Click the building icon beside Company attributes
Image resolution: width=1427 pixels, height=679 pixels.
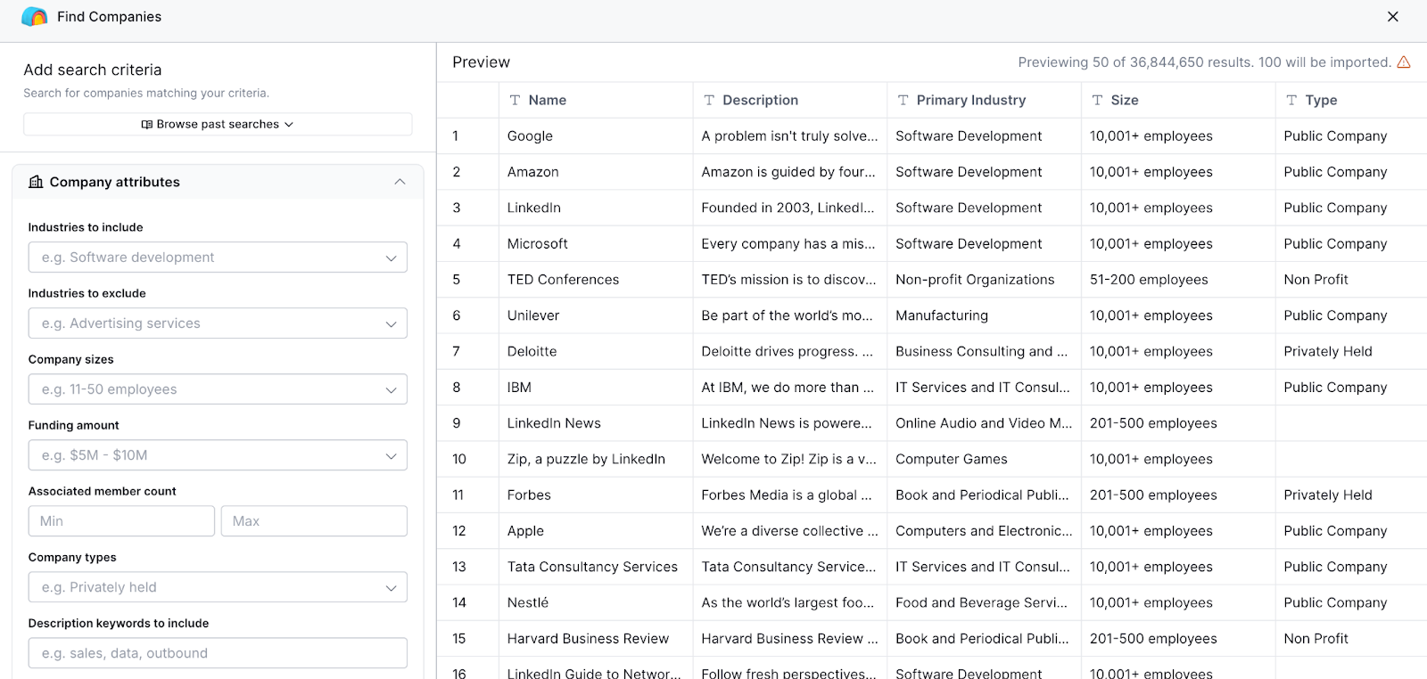(x=36, y=182)
